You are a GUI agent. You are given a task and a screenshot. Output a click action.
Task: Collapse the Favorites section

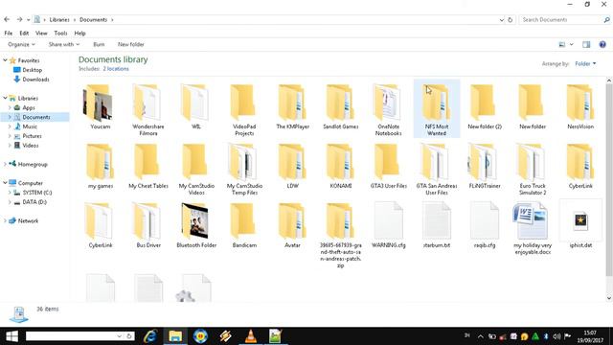(x=5, y=60)
